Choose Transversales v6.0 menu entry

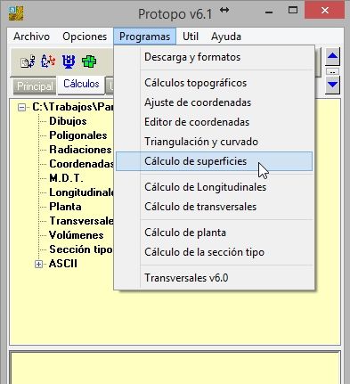click(186, 278)
